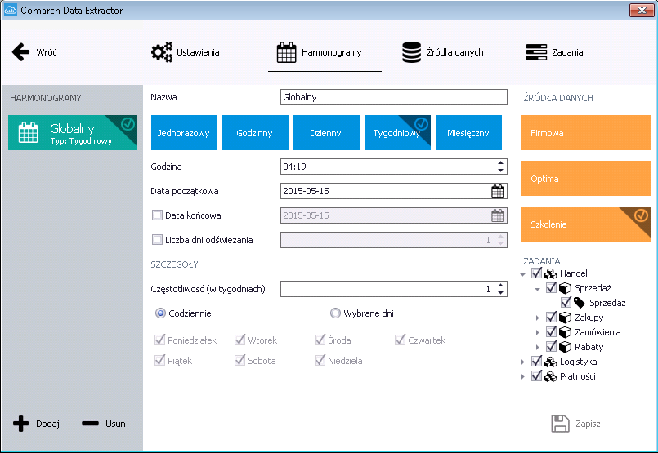Viewport: 658px width, 453px height.
Task: Select the Miesięczny schedule type
Action: (x=468, y=133)
